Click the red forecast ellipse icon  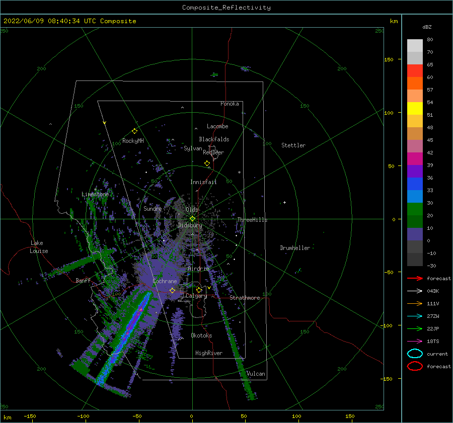415,366
